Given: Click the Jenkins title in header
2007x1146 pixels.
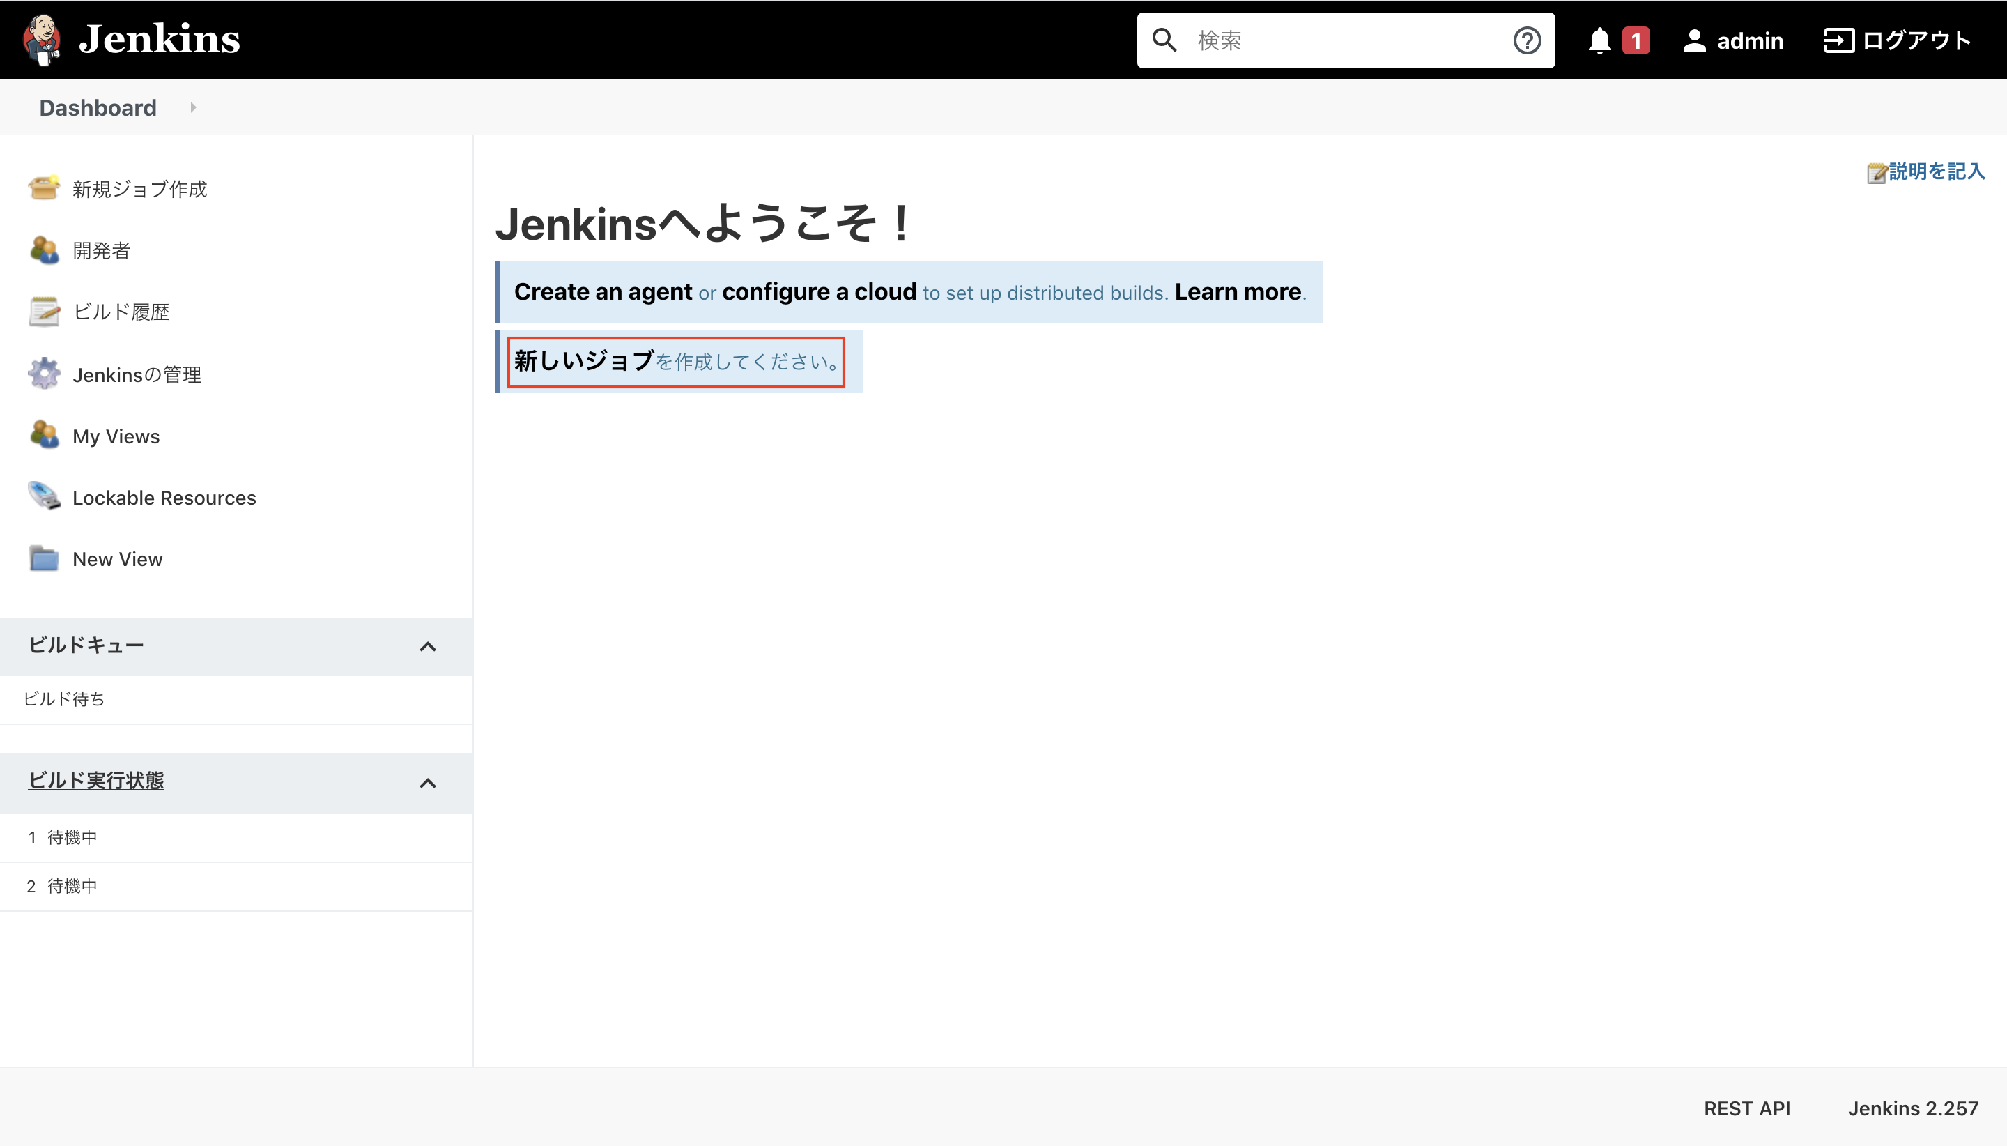Looking at the screenshot, I should pyautogui.click(x=160, y=38).
